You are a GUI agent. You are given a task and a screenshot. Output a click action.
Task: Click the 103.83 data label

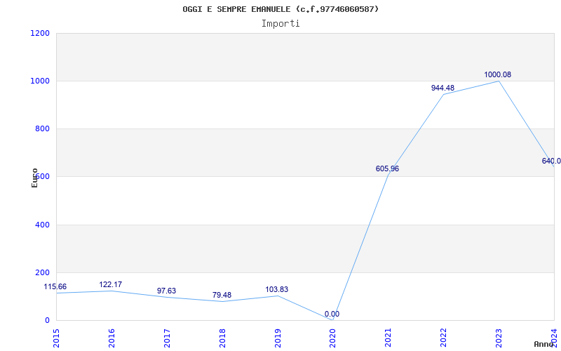(276, 289)
